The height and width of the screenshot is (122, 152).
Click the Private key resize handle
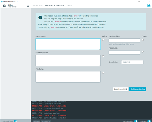click(x=100, y=82)
